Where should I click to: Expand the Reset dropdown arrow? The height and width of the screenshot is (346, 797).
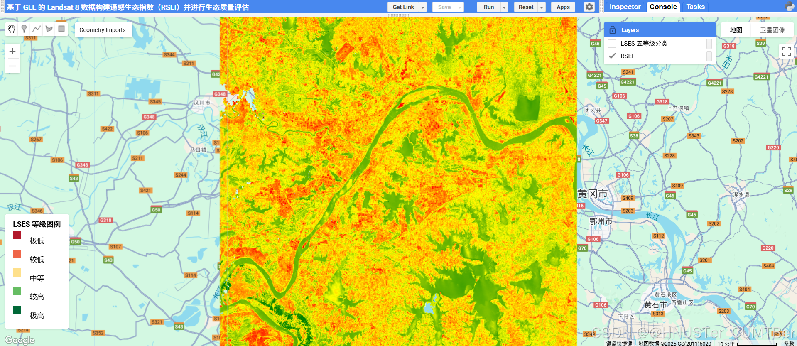tap(541, 7)
